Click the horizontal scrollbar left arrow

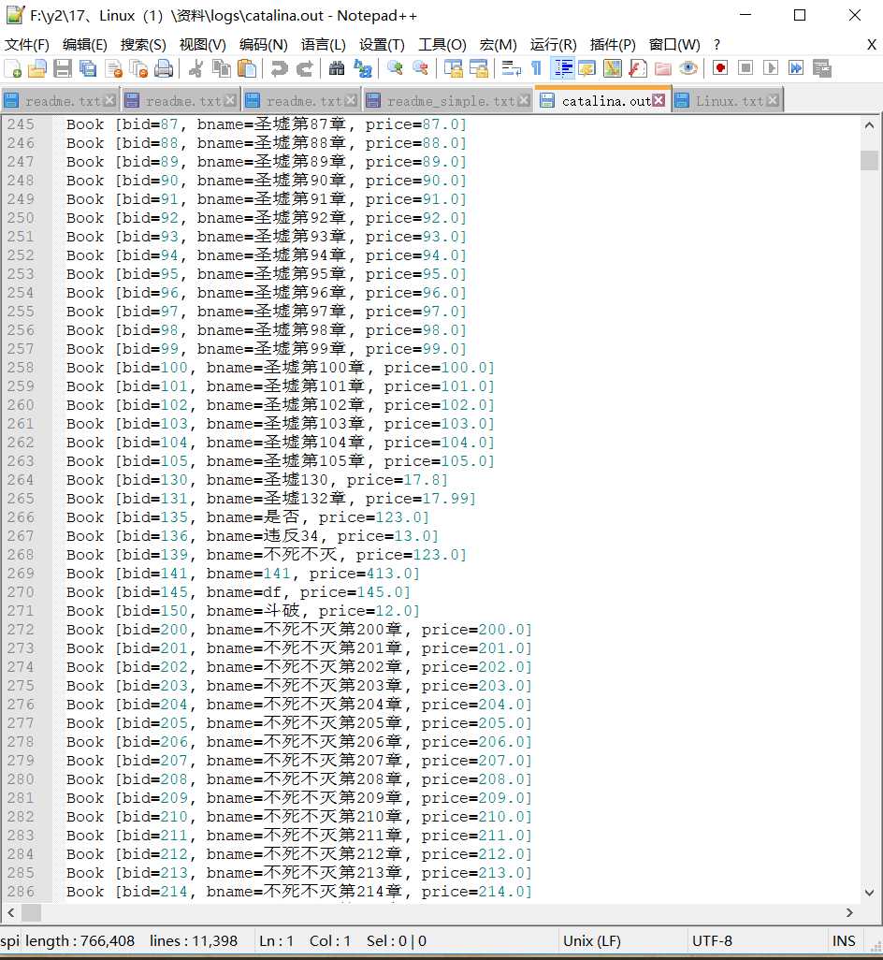[x=11, y=913]
